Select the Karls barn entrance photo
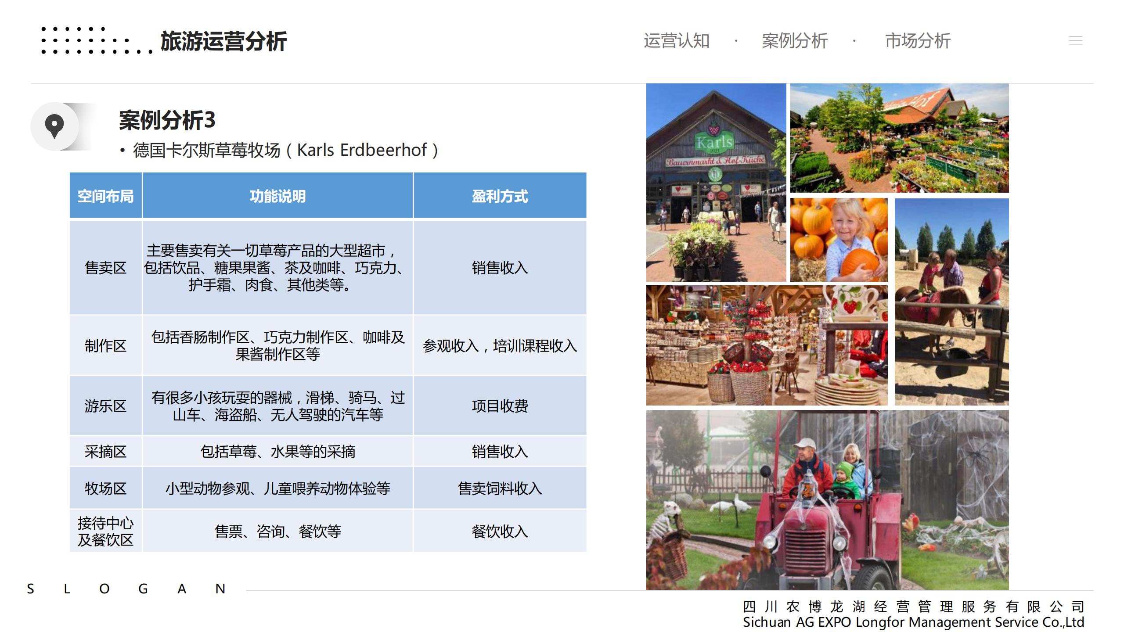 [x=716, y=182]
